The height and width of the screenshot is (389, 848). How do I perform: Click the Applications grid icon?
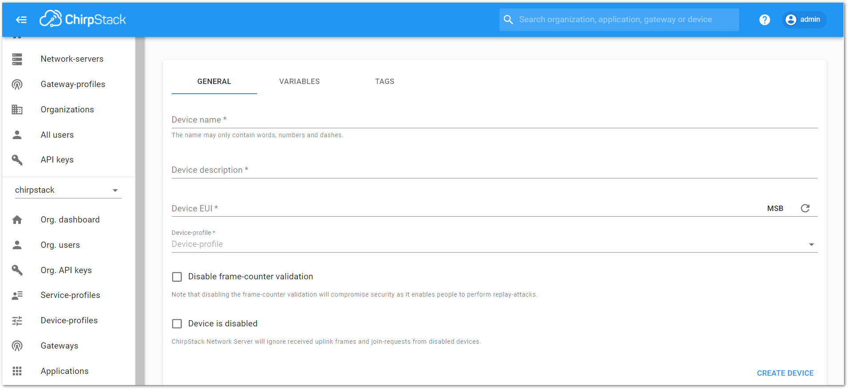[x=17, y=371]
